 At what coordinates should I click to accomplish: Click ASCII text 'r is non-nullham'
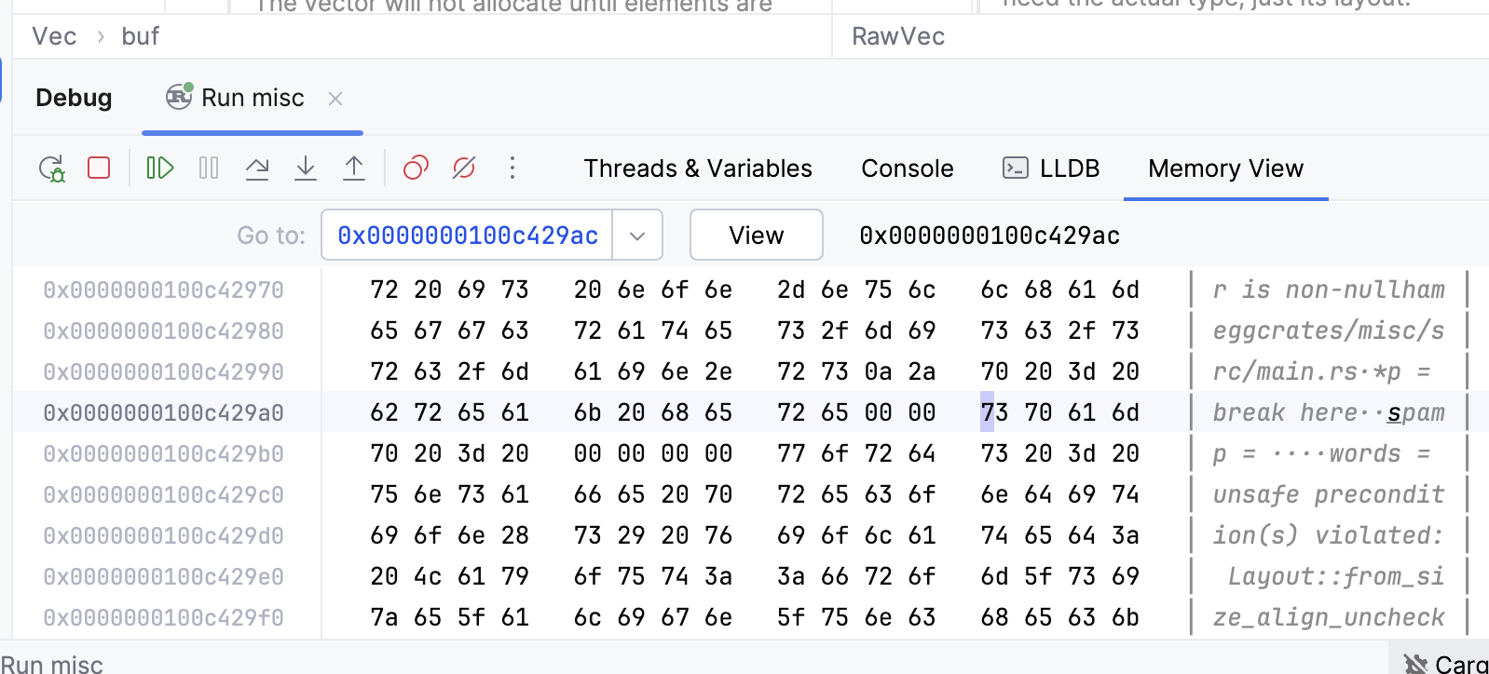(1329, 290)
